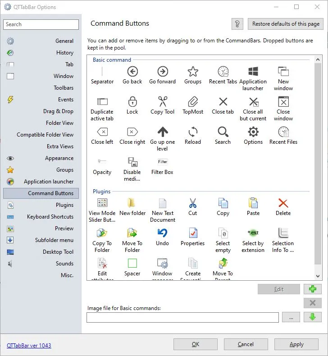Go to the Events settings page
This screenshot has height=356, width=328.
point(41,100)
